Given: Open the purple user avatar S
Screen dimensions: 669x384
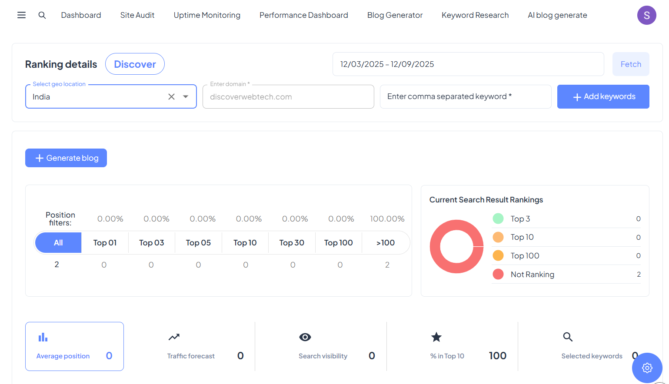Looking at the screenshot, I should coord(646,15).
